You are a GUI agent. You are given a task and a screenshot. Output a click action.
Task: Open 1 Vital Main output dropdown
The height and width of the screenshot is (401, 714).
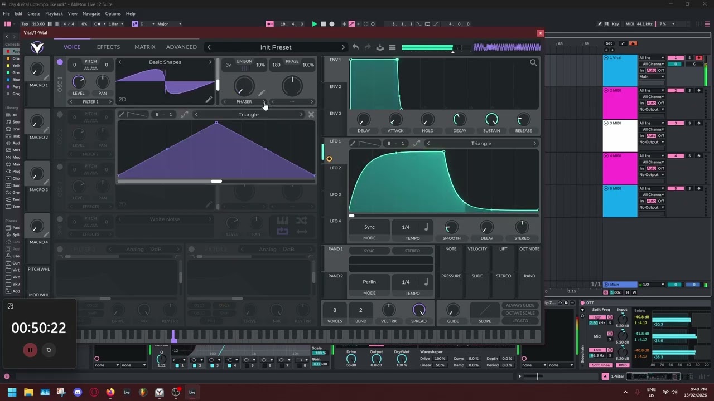652,77
